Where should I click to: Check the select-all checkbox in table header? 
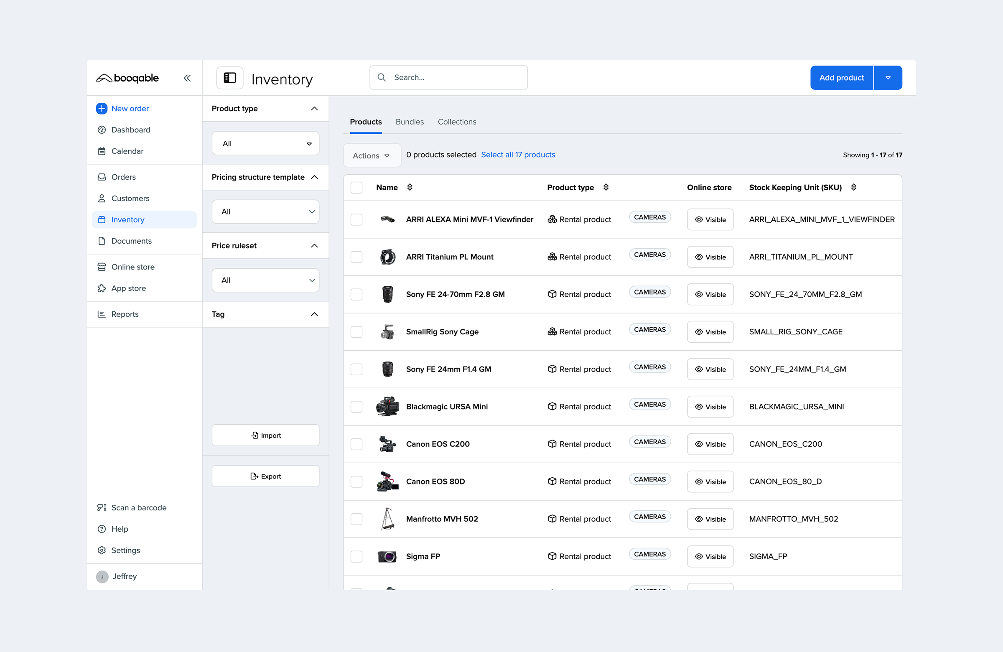click(356, 187)
